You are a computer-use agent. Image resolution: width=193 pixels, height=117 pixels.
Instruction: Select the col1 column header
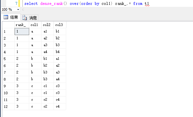pos(35,25)
